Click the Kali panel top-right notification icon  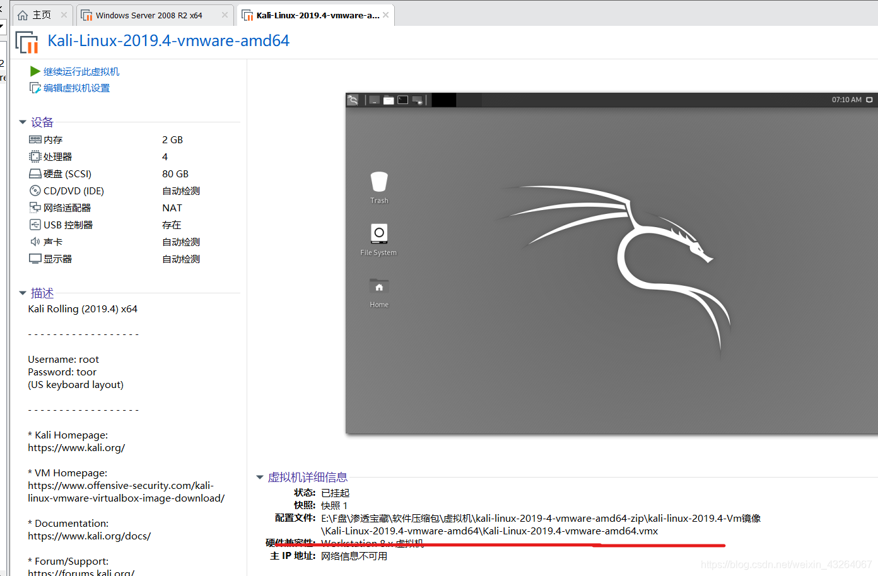pyautogui.click(x=869, y=100)
